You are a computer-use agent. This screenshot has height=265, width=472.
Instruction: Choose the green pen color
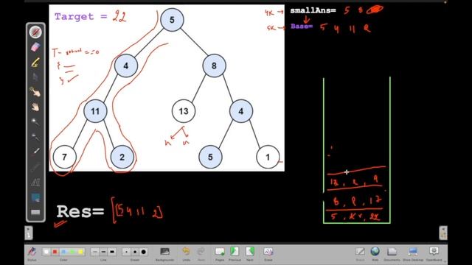click(x=72, y=252)
